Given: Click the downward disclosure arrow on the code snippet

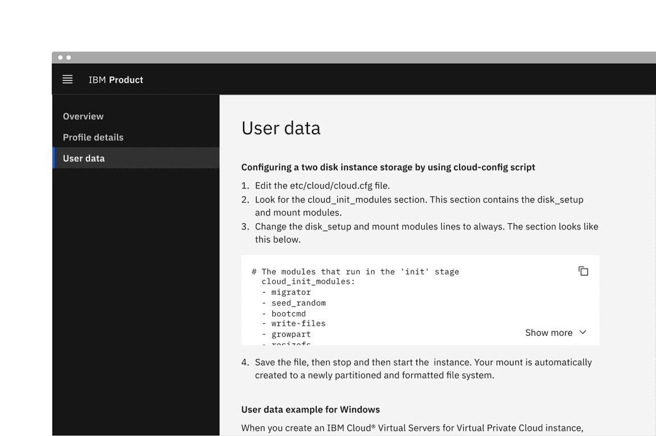Looking at the screenshot, I should click(582, 333).
